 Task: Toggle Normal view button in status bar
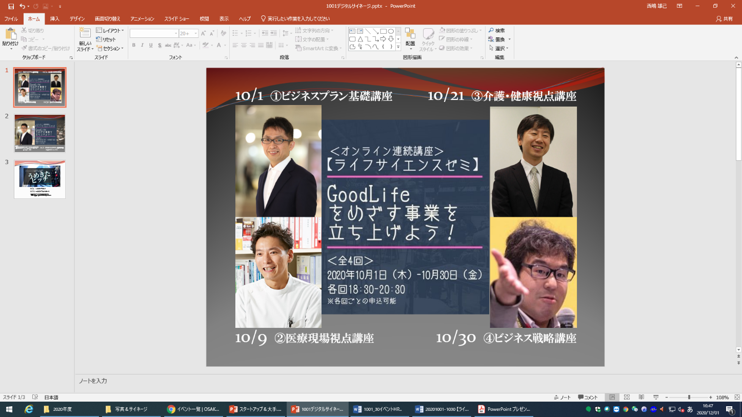pyautogui.click(x=612, y=398)
